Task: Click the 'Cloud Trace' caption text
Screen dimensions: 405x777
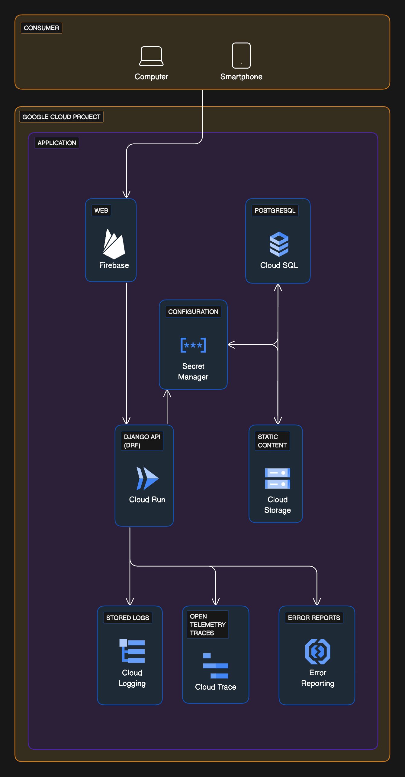Action: coord(216,687)
